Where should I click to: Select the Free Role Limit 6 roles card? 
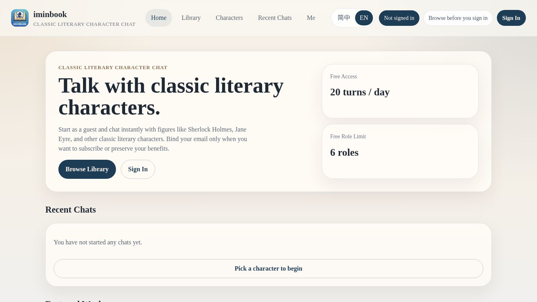[x=400, y=151]
